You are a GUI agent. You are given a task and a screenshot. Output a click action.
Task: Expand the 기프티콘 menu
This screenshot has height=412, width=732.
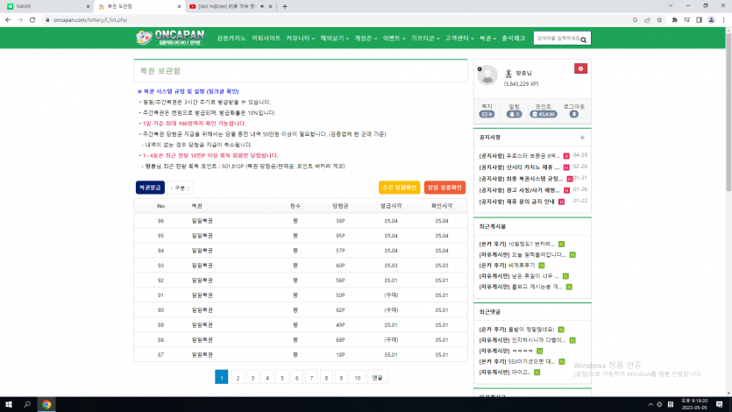[x=425, y=39]
